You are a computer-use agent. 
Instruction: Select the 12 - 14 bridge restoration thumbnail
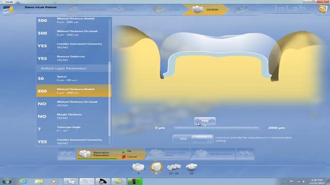[x=174, y=169]
